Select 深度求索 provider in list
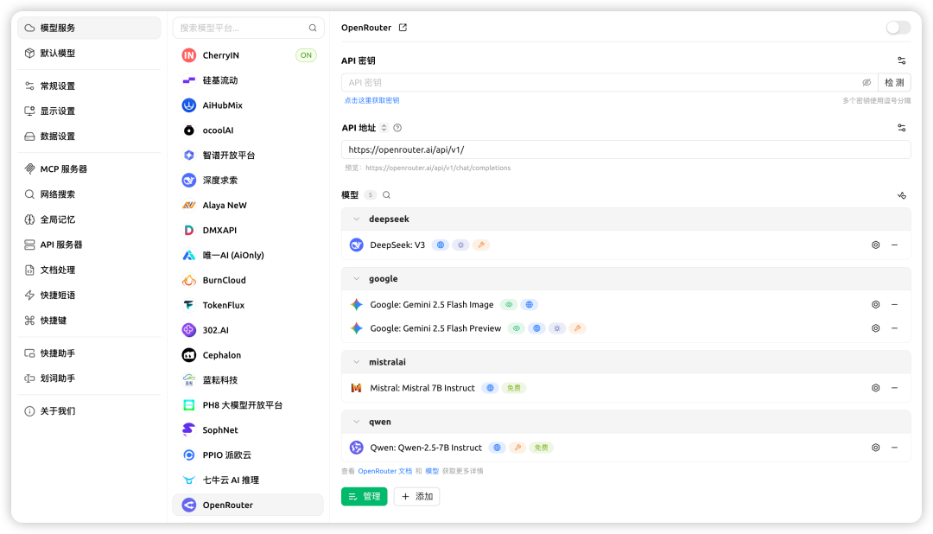933x534 pixels. [248, 181]
